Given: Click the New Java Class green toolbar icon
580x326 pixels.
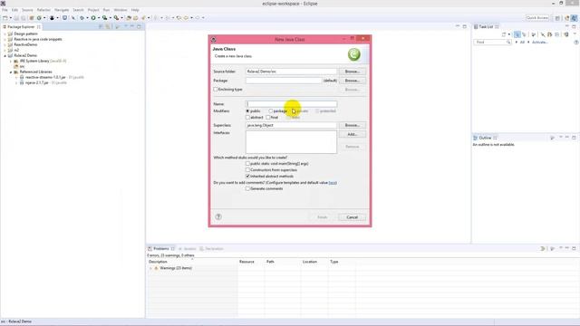Looking at the screenshot, I should click(39, 18).
